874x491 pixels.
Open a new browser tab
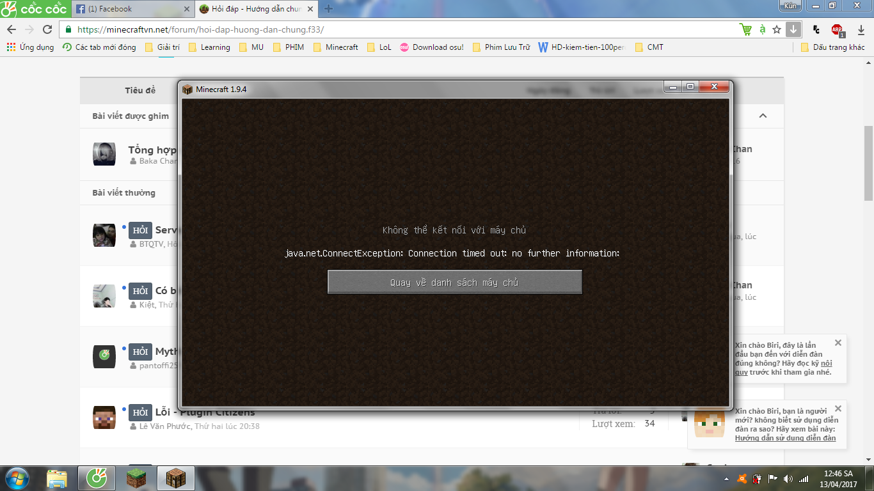pos(328,9)
